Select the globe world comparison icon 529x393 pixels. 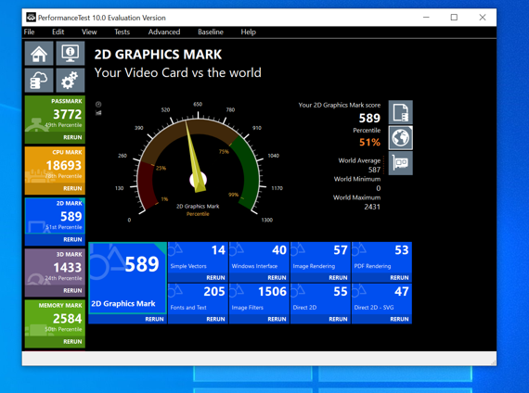click(x=400, y=138)
